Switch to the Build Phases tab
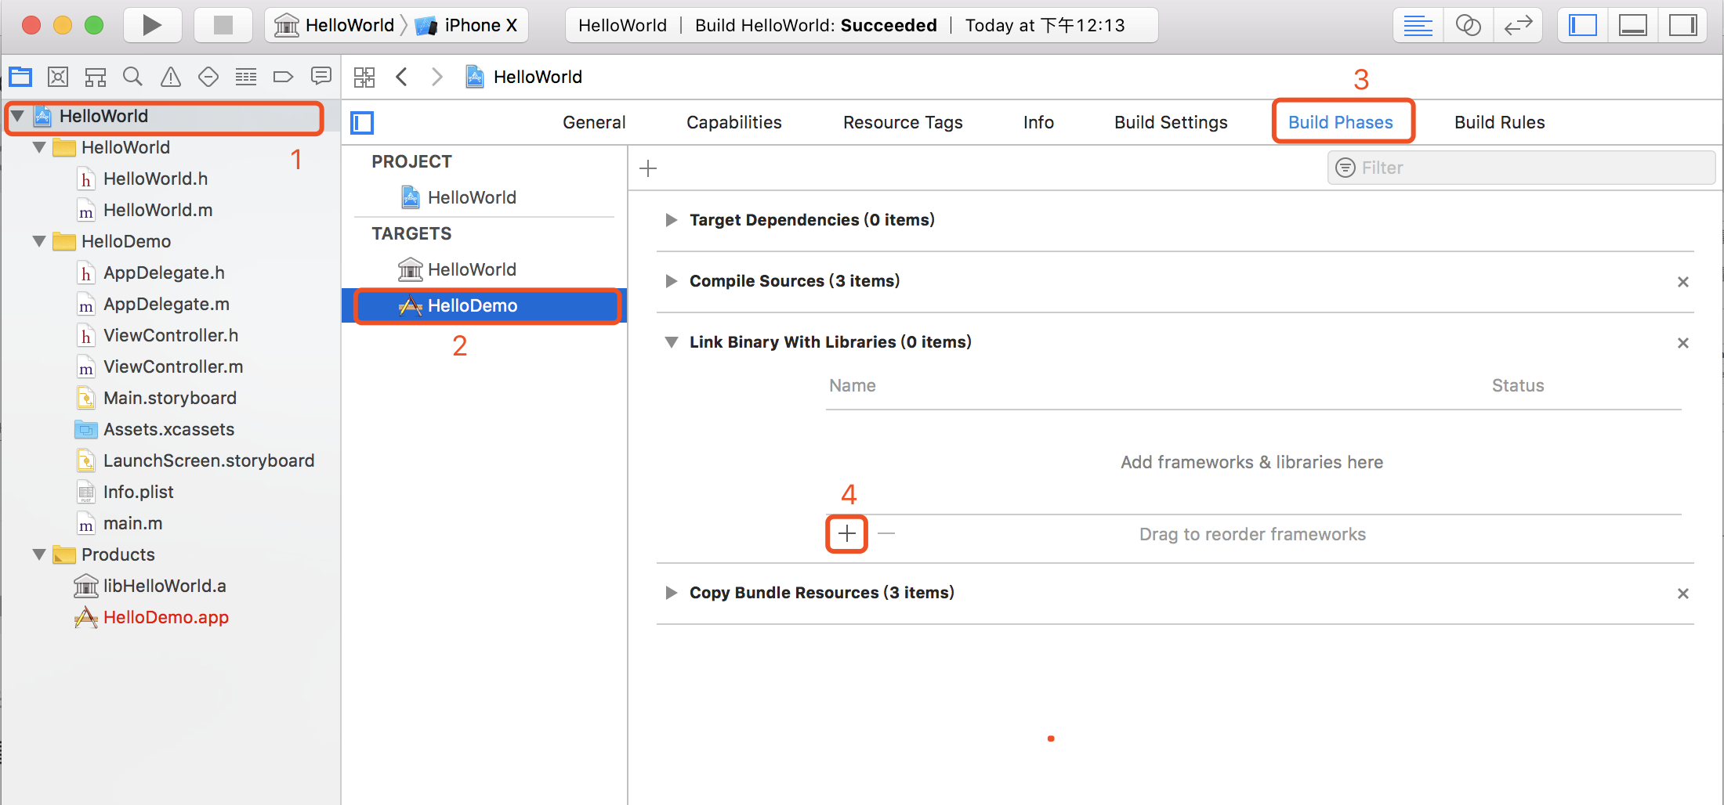 (1341, 122)
